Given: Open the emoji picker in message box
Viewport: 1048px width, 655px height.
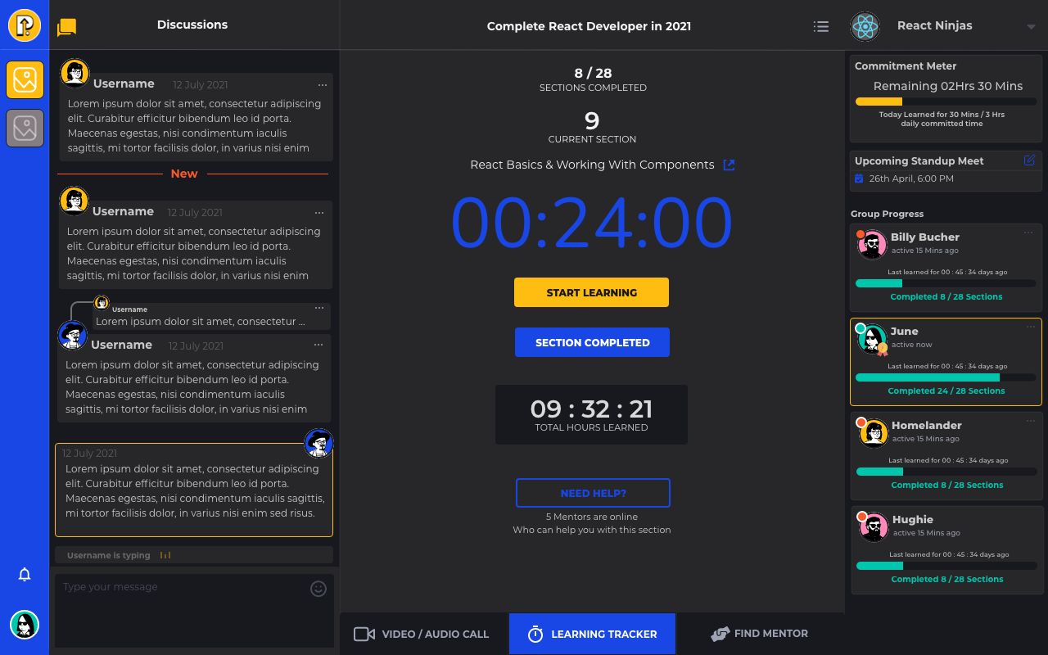Looking at the screenshot, I should point(318,588).
